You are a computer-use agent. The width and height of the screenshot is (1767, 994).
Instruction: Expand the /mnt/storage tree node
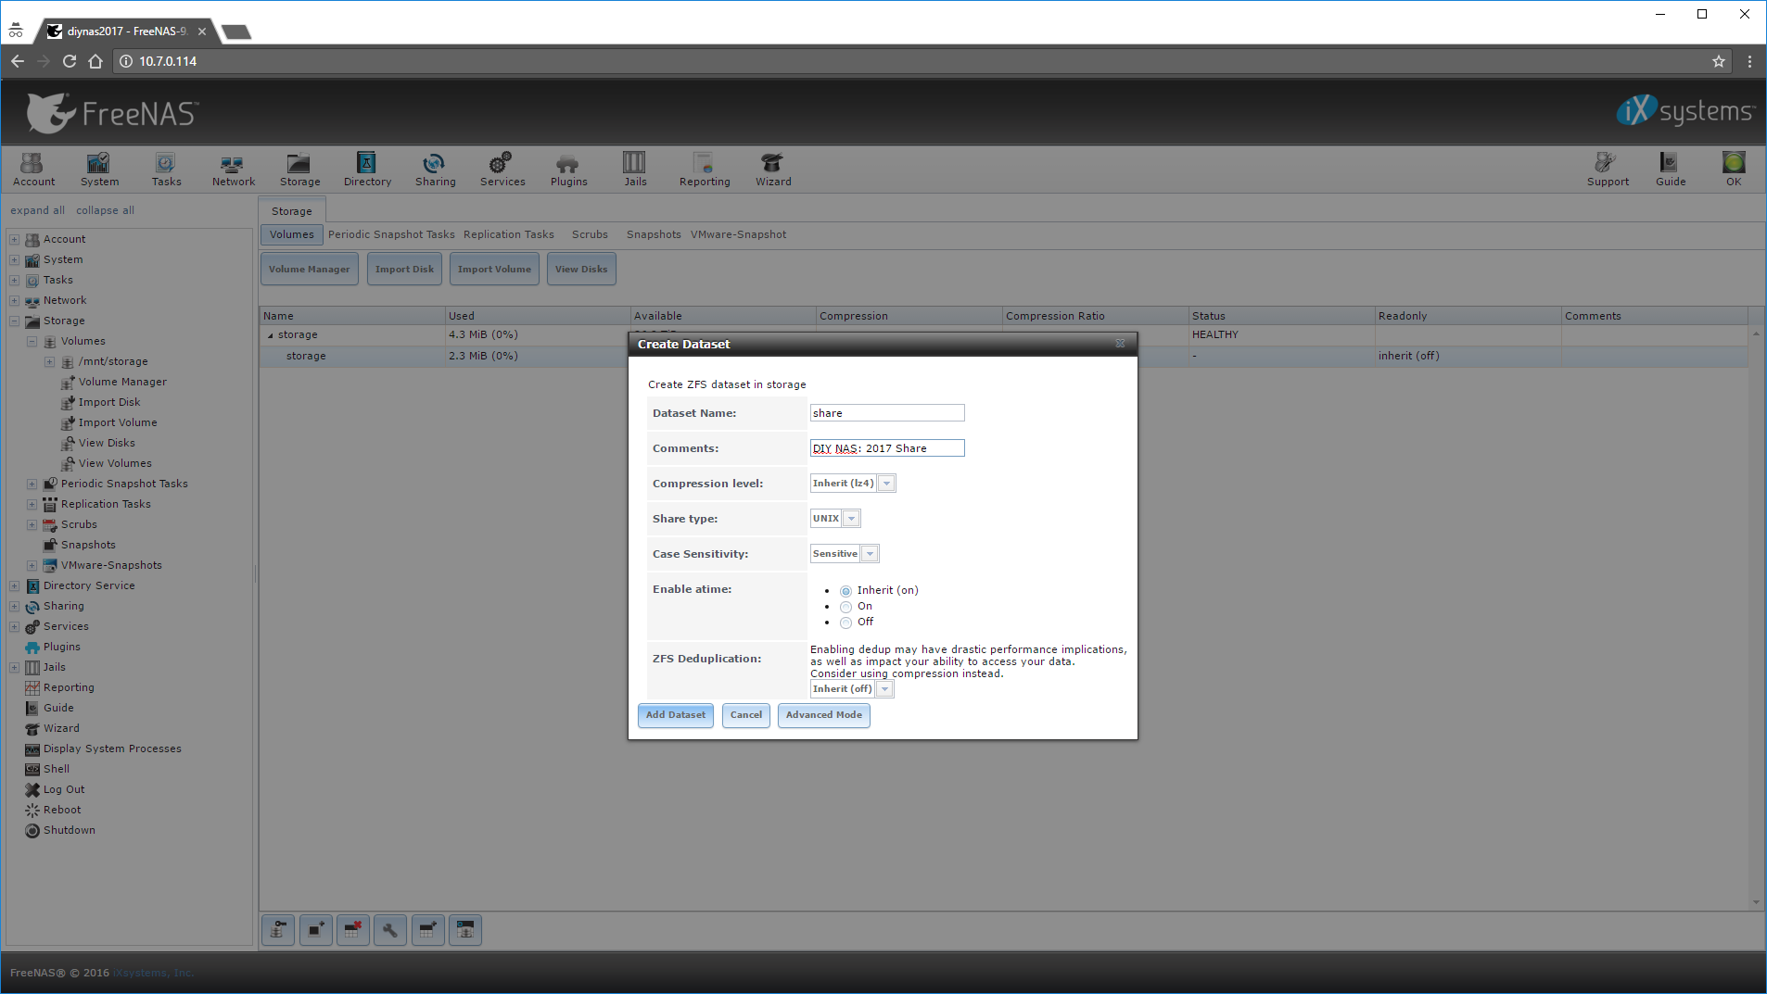pyautogui.click(x=49, y=361)
